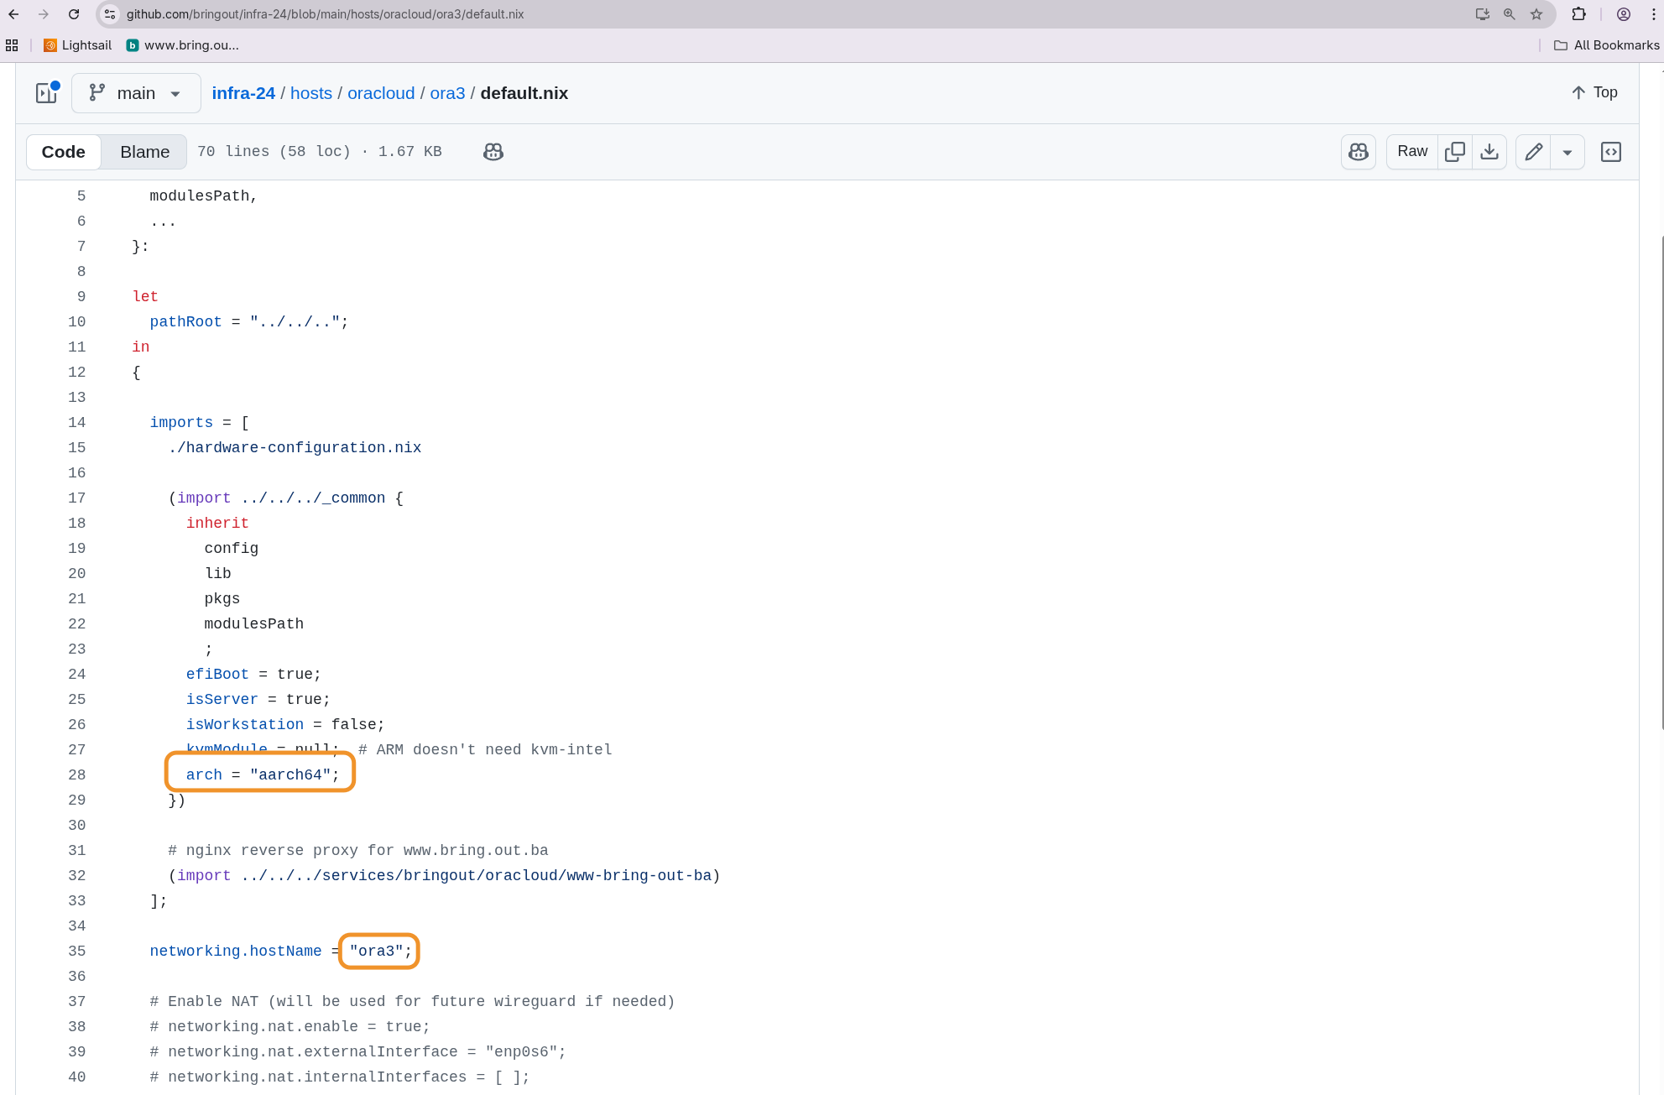1664x1095 pixels.
Task: Bookmark page with star icon
Action: click(x=1536, y=14)
